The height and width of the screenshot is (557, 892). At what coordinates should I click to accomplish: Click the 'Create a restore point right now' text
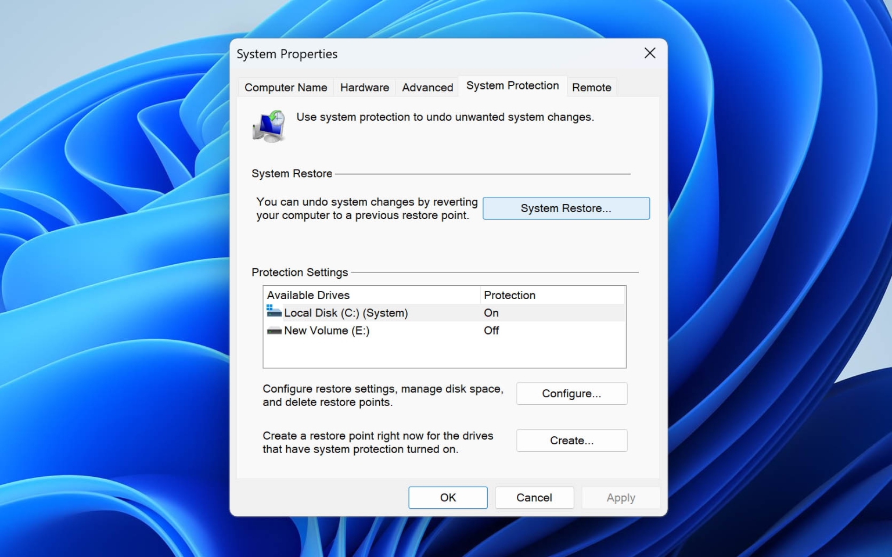[x=378, y=443]
